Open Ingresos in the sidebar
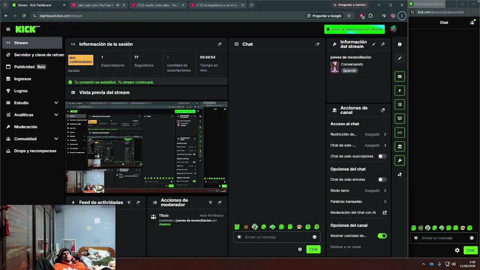Image resolution: width=480 pixels, height=270 pixels. click(32, 79)
